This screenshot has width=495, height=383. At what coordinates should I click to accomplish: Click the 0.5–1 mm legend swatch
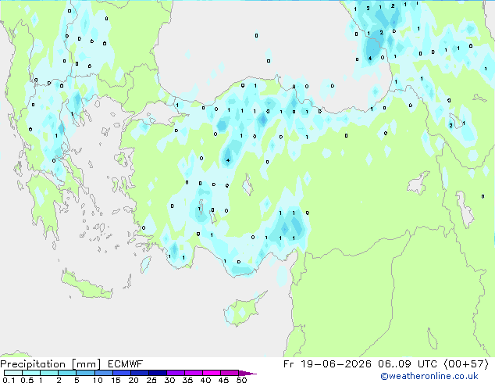(x=31, y=373)
